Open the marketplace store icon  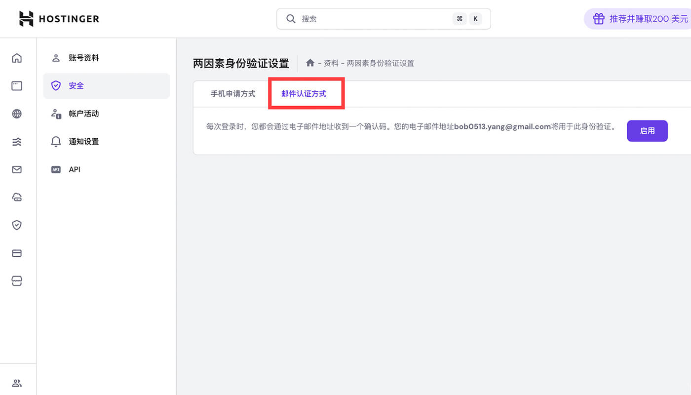click(17, 281)
